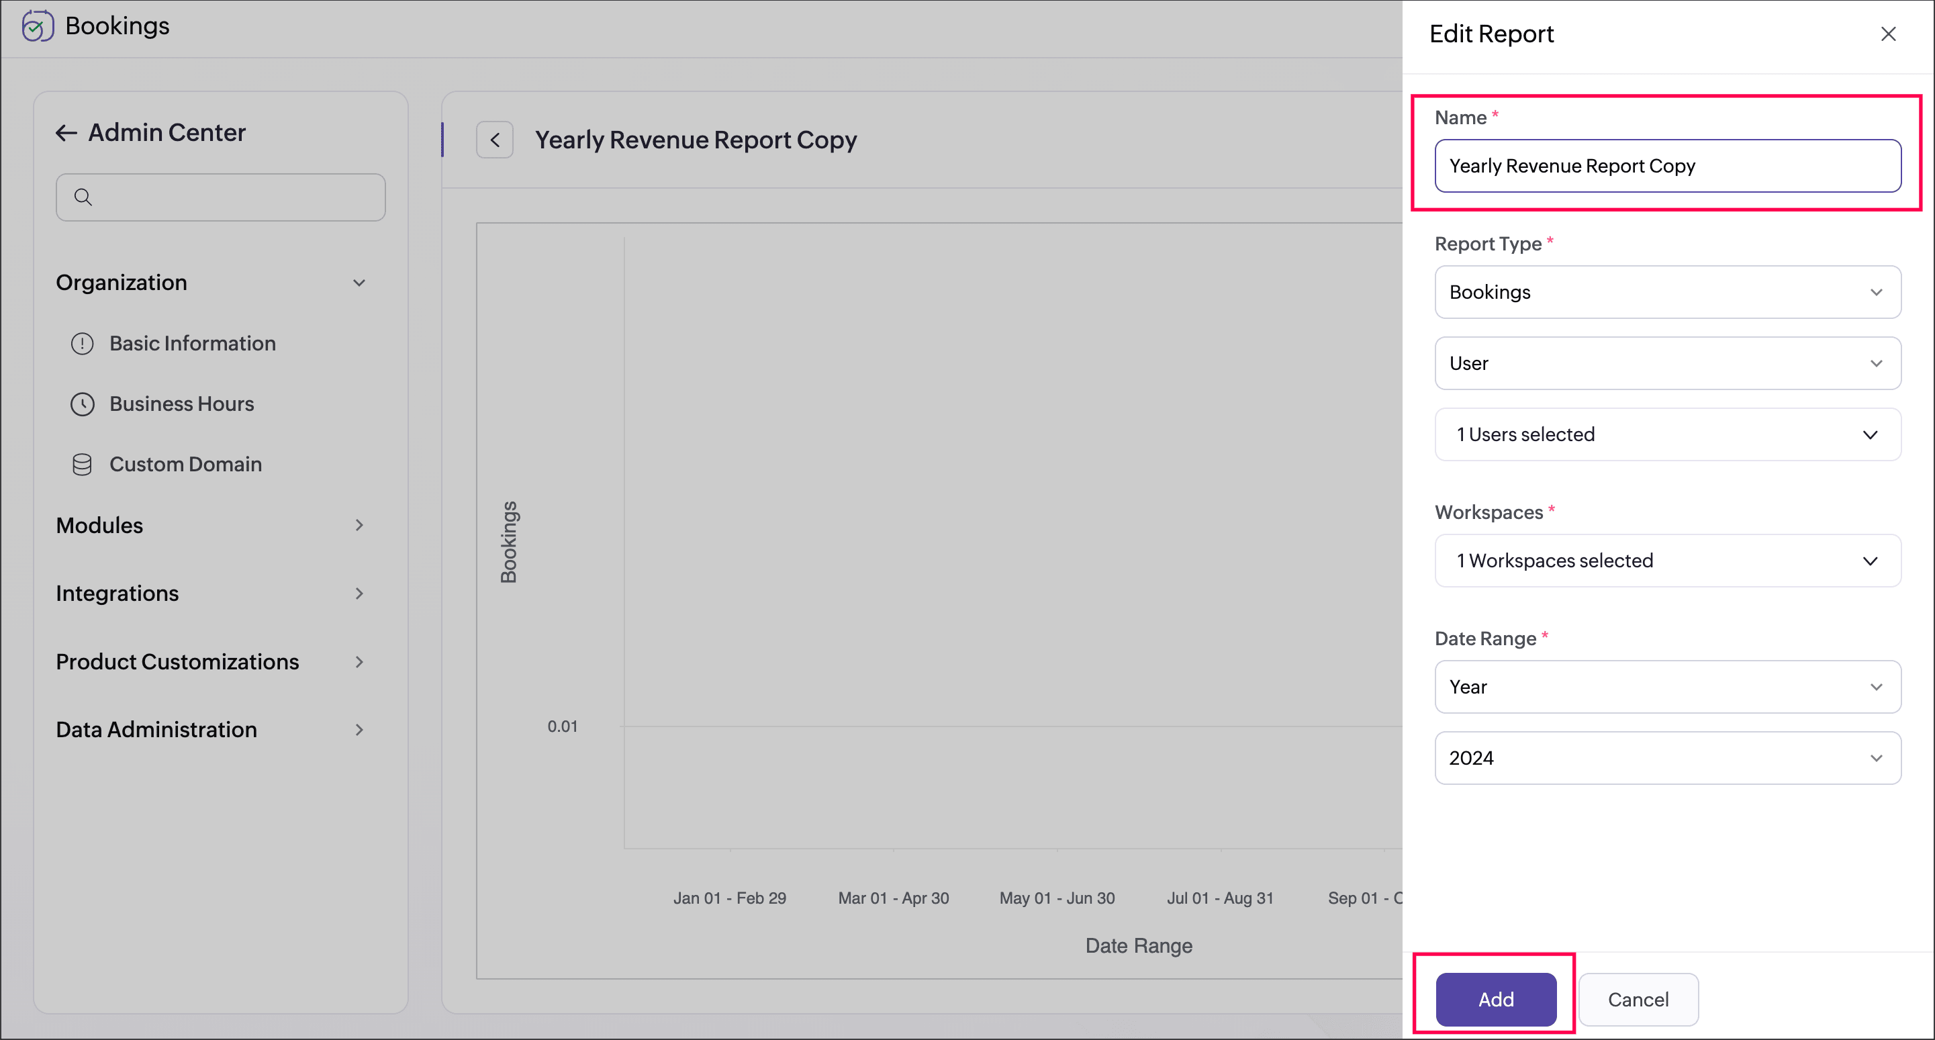
Task: Click the Mar 01 - Apr 30 axis label
Action: (x=893, y=898)
